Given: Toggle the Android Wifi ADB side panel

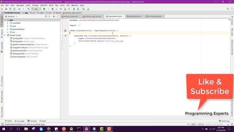Looking at the screenshot, I should pos(232,47).
